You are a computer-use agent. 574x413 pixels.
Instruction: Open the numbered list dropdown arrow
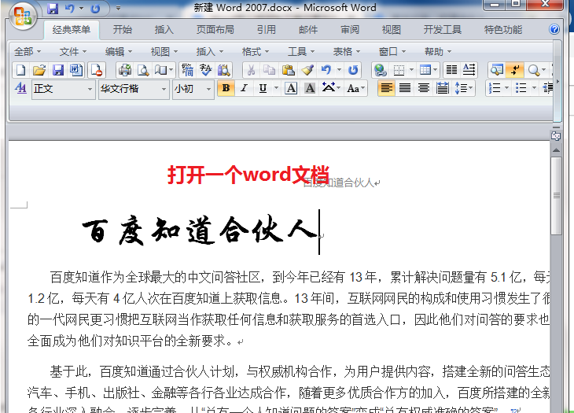pyautogui.click(x=506, y=88)
